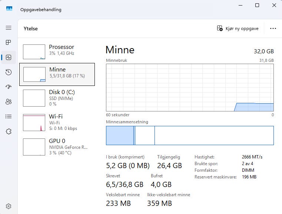Click the Wi-Fi mini graph thumbnail
Image resolution: width=282 pixels, height=214 pixels.
[x=34, y=123]
